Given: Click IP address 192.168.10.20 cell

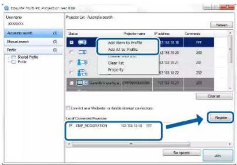Looking at the screenshot, I should (169, 53).
